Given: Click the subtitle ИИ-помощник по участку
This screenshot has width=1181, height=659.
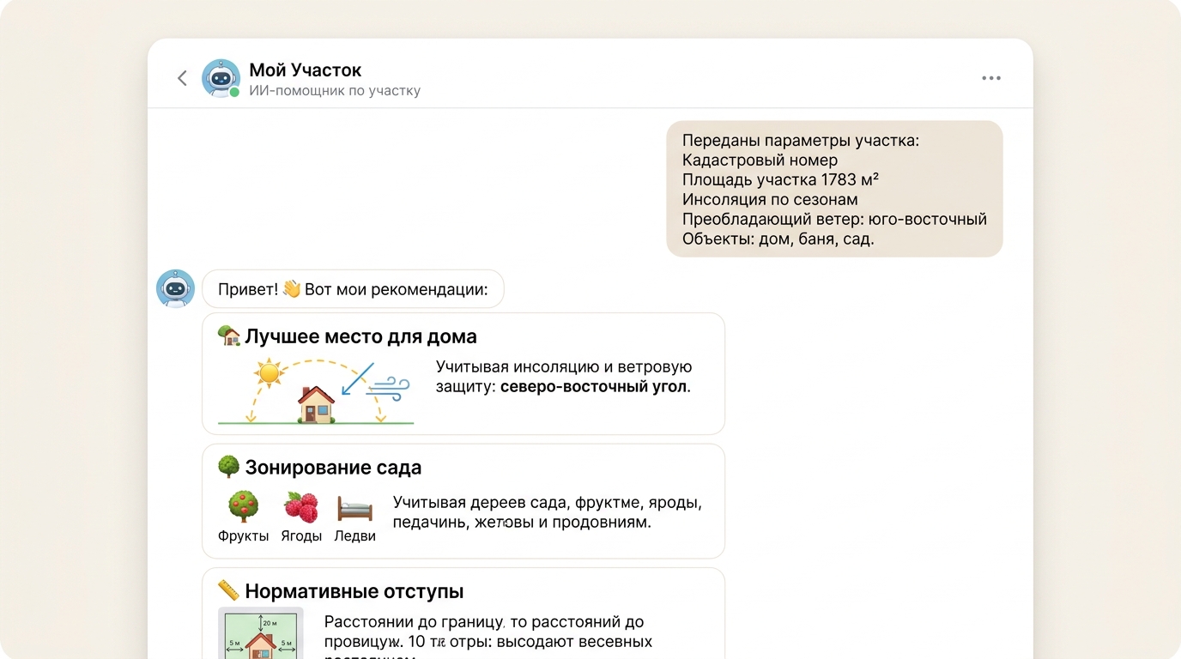Looking at the screenshot, I should click(335, 90).
